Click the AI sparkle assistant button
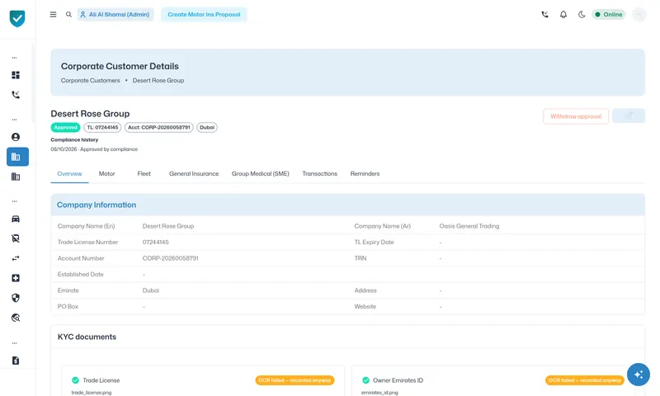This screenshot has height=396, width=660. pos(638,375)
